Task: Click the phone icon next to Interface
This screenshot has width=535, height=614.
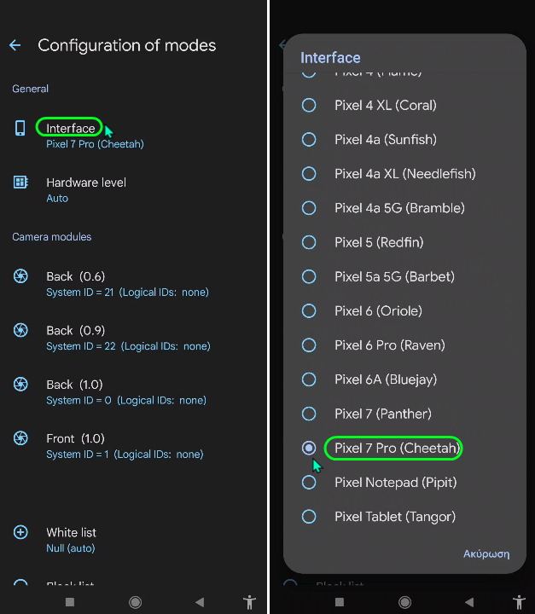Action: (x=20, y=128)
